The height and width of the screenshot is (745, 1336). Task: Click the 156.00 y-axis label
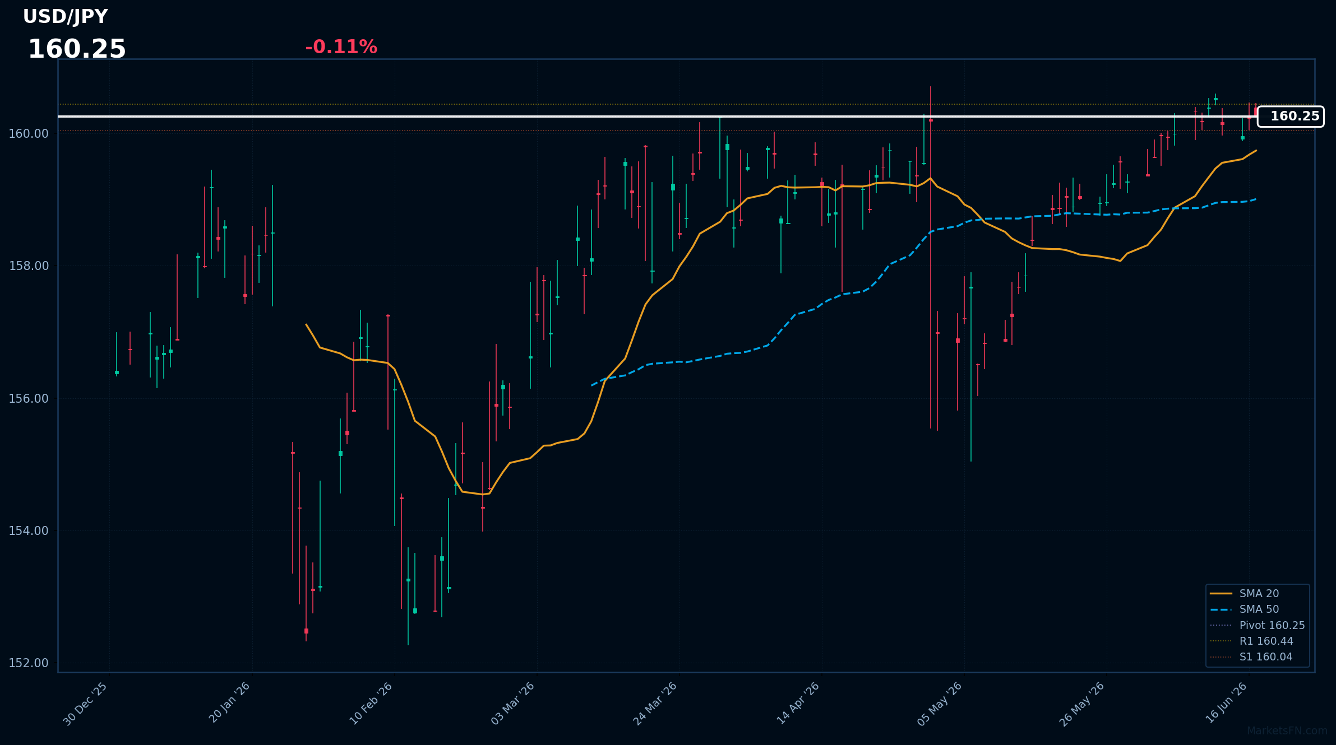(x=29, y=399)
